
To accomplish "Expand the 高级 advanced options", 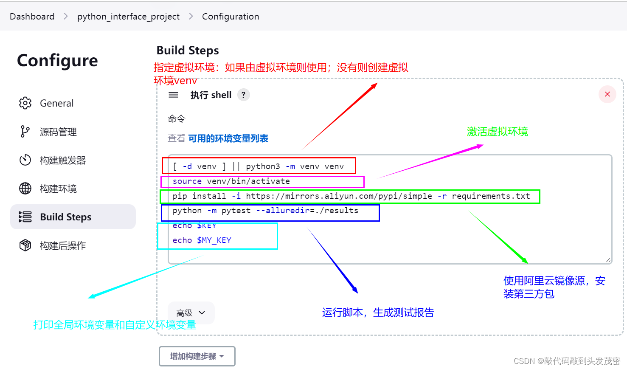I will [x=191, y=313].
